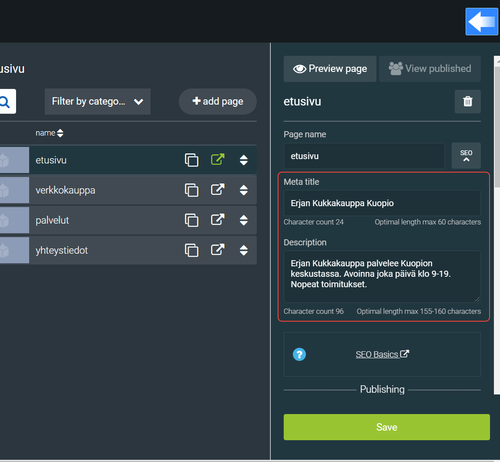Image resolution: width=500 pixels, height=462 pixels.
Task: Collapse the SEO section toggle
Action: pos(466,156)
